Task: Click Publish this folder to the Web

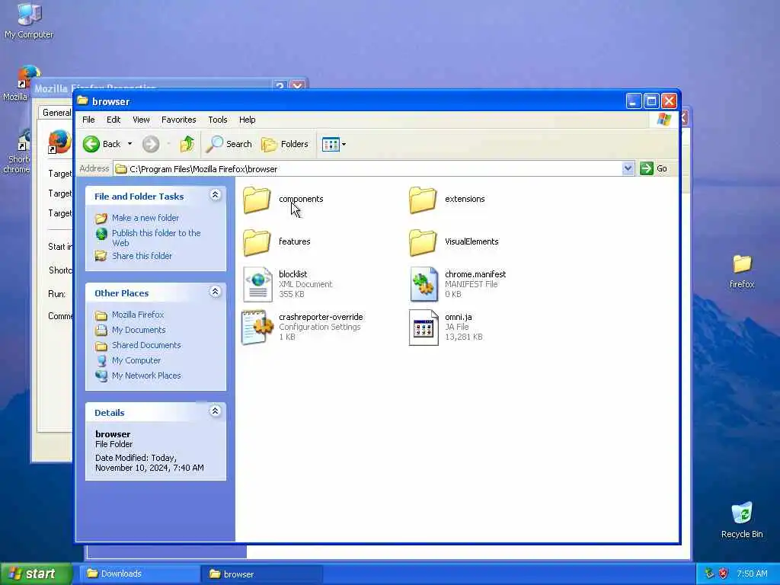Action: pos(156,238)
